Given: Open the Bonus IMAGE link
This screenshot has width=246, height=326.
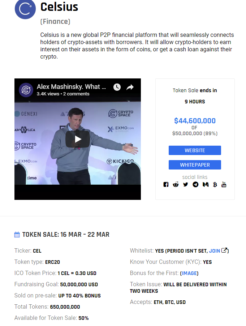Looking at the screenshot, I should [189, 273].
